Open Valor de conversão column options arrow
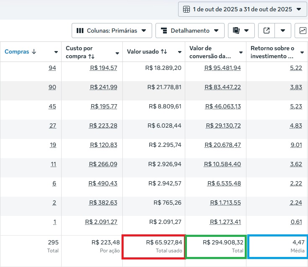 tap(241, 53)
